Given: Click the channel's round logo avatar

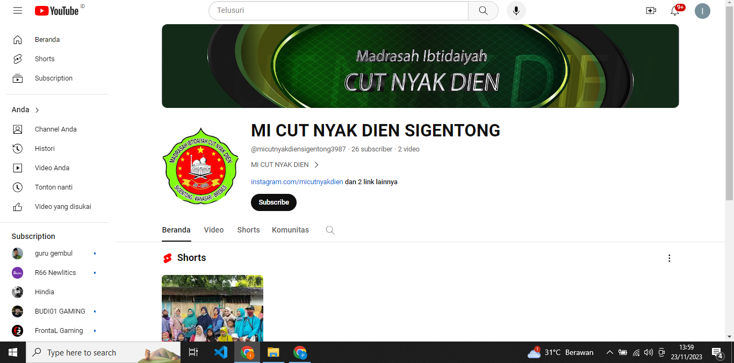Looking at the screenshot, I should click(200, 166).
